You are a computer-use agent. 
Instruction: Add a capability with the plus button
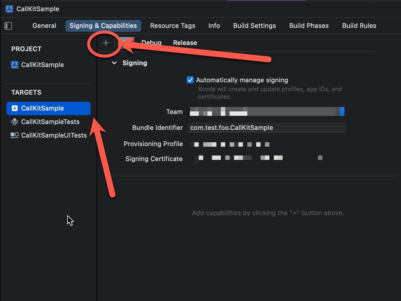106,43
